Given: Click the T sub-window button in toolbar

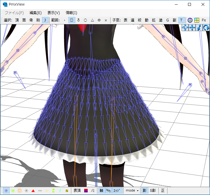Looking at the screenshot, I should [x=181, y=20].
